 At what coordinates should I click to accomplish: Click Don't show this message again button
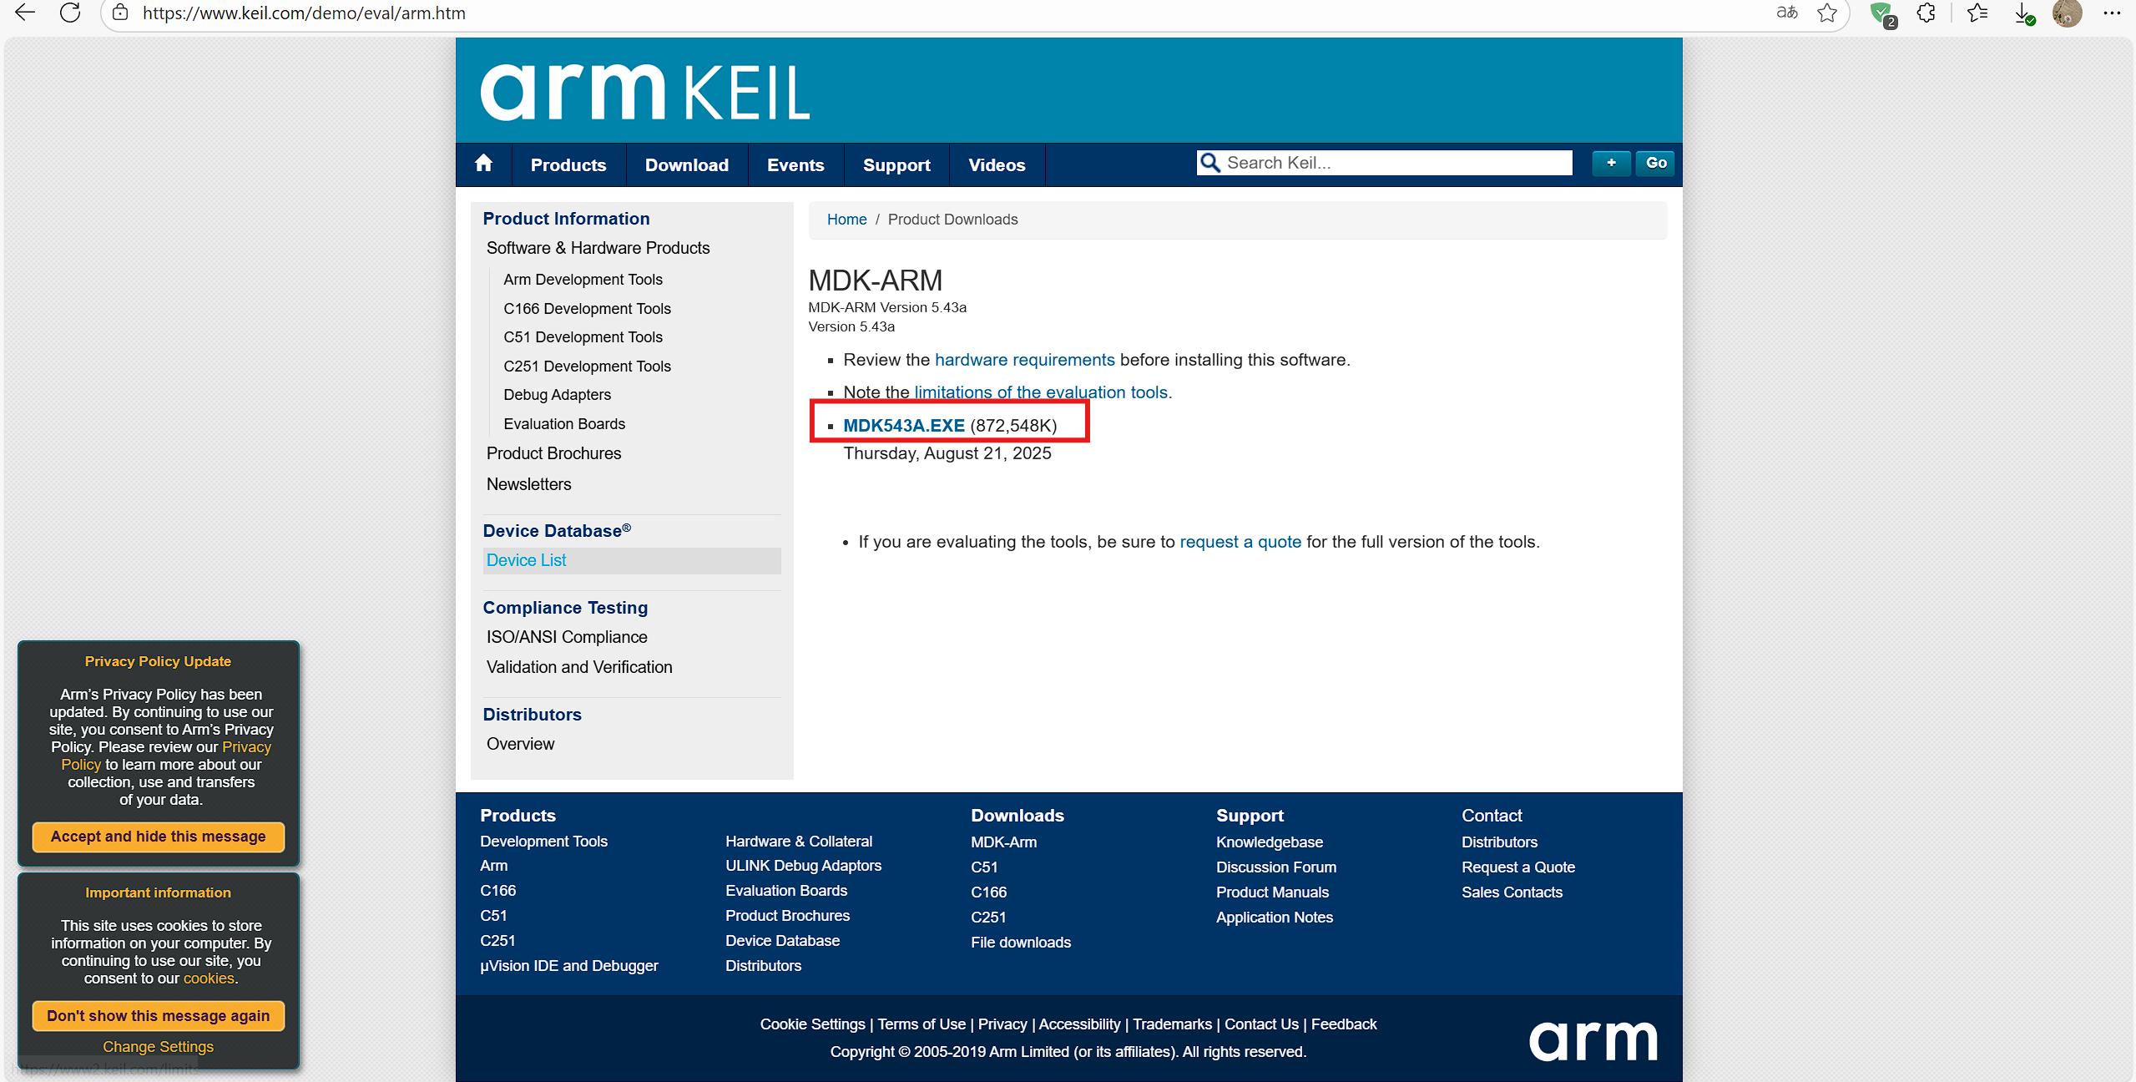click(159, 1016)
